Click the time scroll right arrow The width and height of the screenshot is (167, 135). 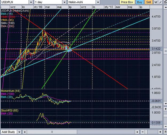[137, 132]
